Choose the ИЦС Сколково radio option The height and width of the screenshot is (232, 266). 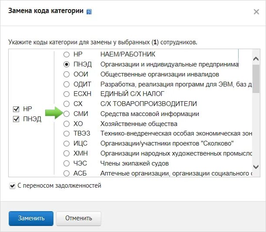pos(66,143)
